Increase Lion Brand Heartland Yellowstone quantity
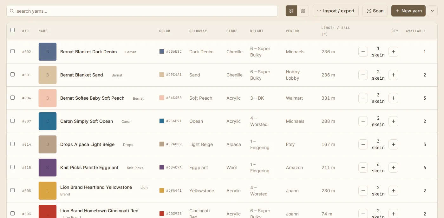 pos(393,191)
